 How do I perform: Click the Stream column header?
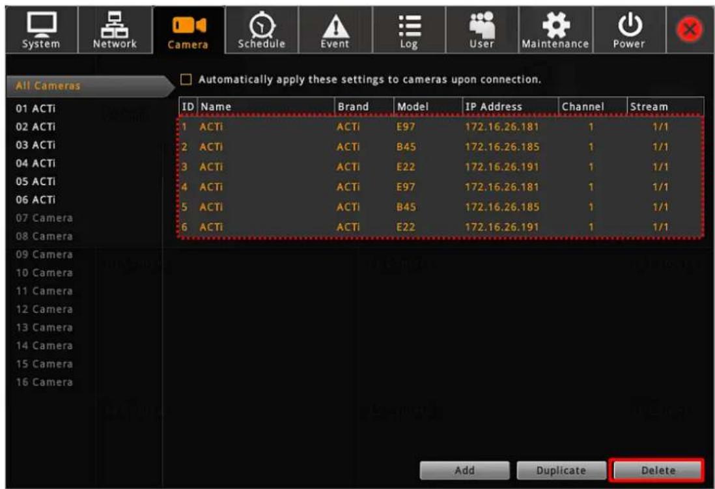click(666, 107)
